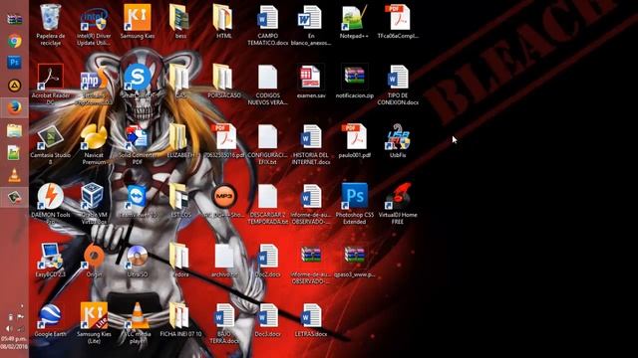Screen dimensions: 638x358
Task: Show clock and date 05:49 p.m.
Action: click(x=14, y=342)
